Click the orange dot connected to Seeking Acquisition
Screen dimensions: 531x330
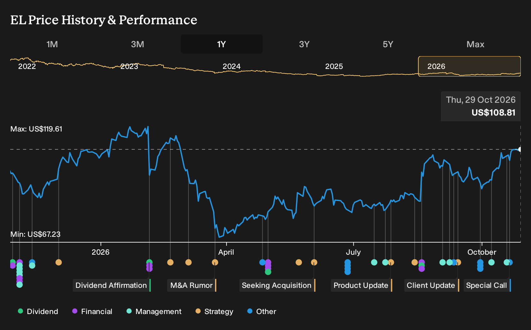314,262
